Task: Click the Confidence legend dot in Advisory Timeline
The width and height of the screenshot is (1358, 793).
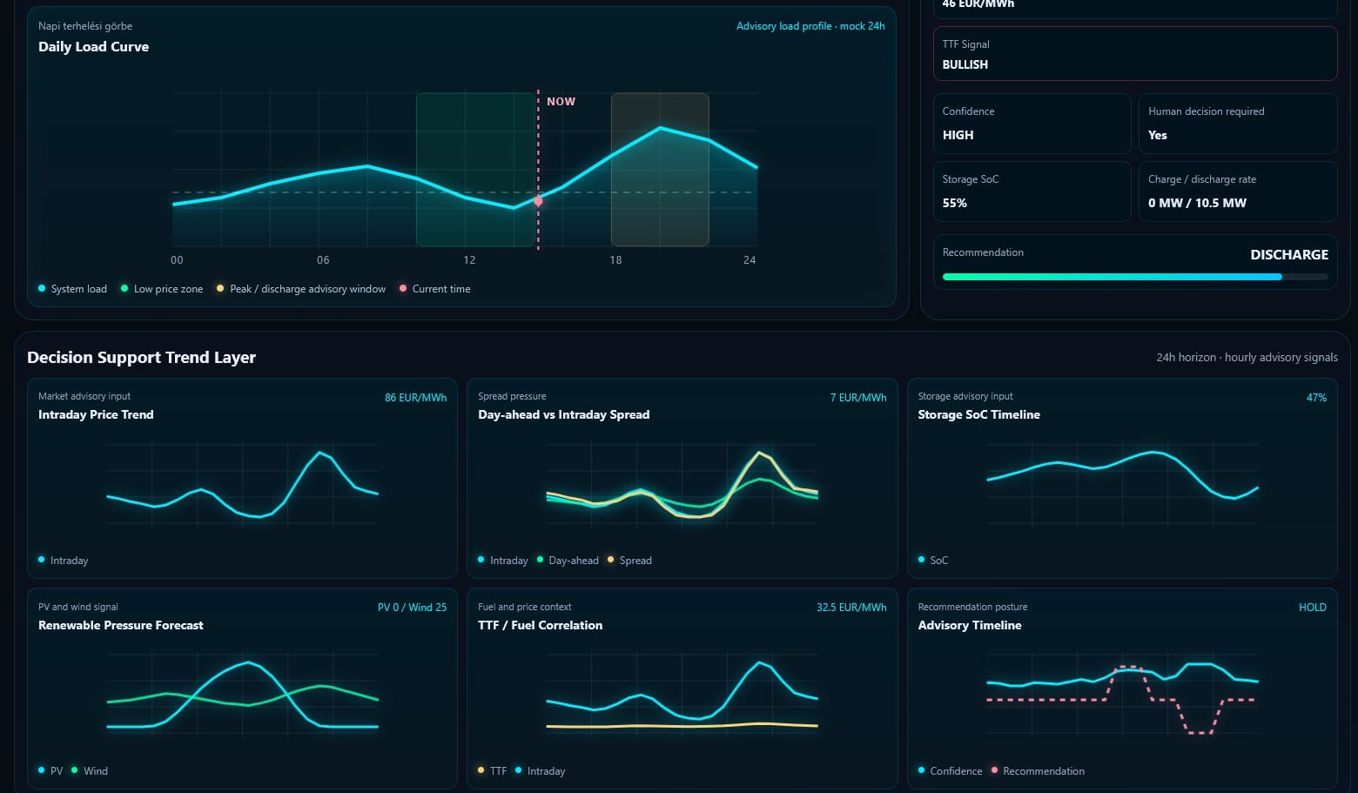Action: tap(922, 770)
